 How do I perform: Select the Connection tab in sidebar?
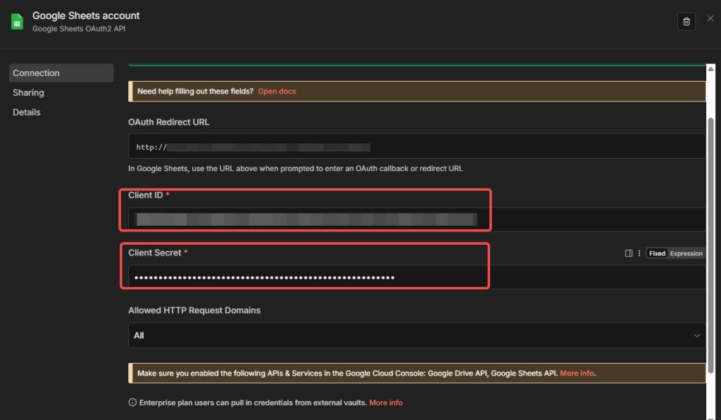click(61, 73)
